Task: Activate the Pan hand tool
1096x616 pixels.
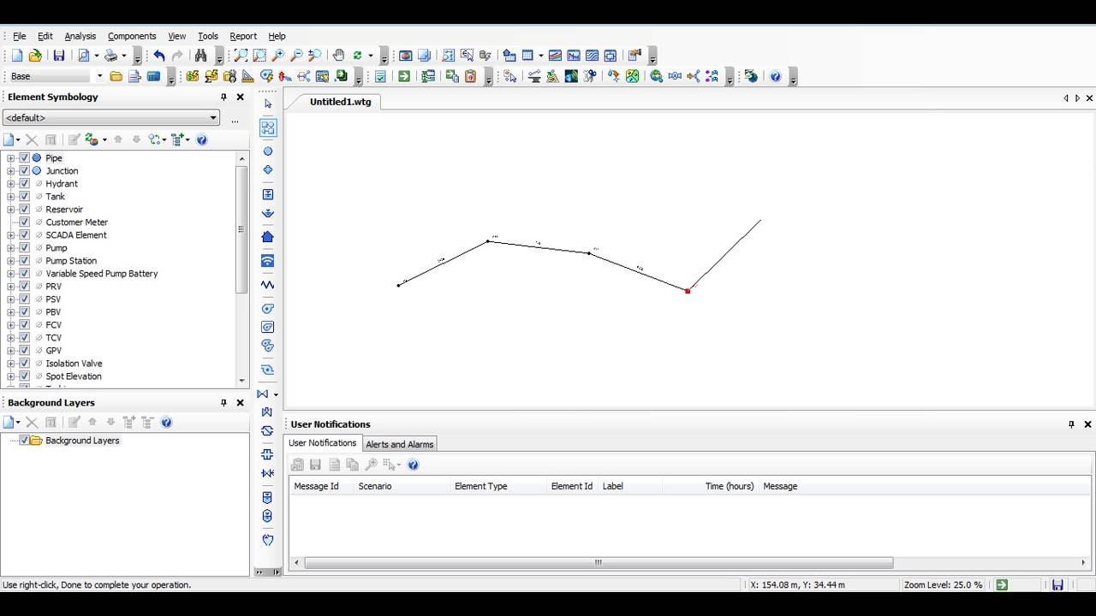Action: pyautogui.click(x=338, y=56)
